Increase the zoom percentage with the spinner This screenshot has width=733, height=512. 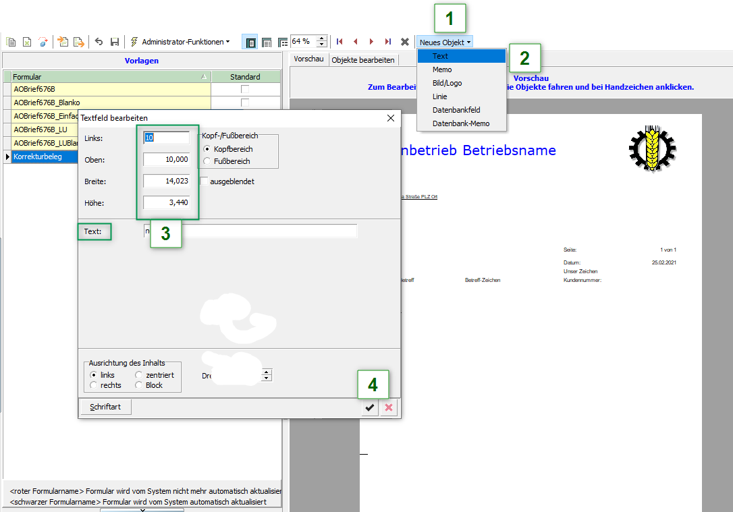point(322,38)
